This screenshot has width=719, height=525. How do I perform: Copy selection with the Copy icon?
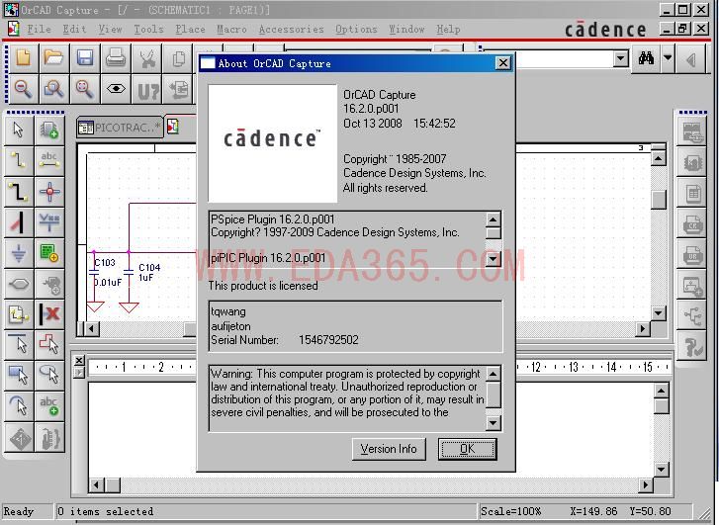[x=178, y=58]
